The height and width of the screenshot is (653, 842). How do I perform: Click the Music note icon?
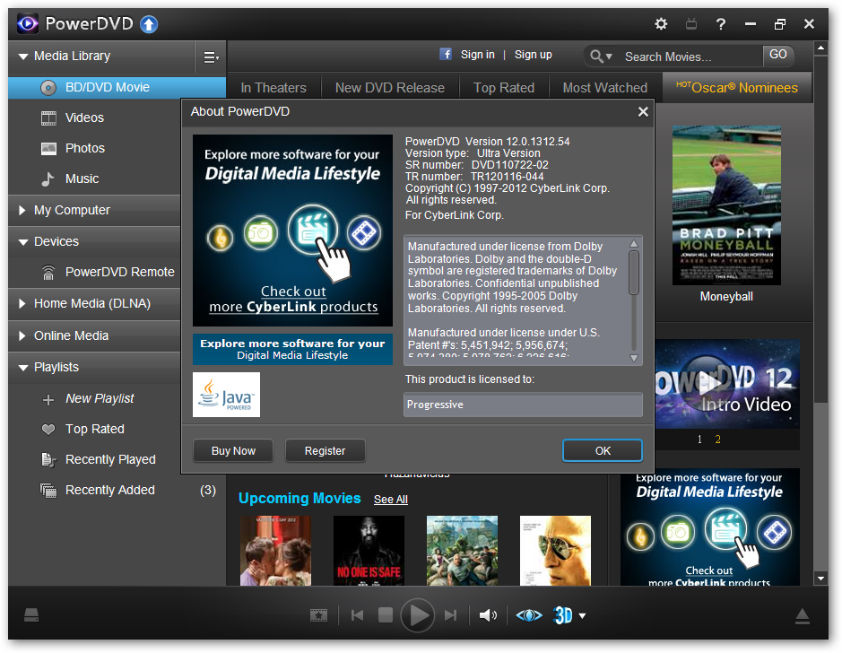pos(48,178)
